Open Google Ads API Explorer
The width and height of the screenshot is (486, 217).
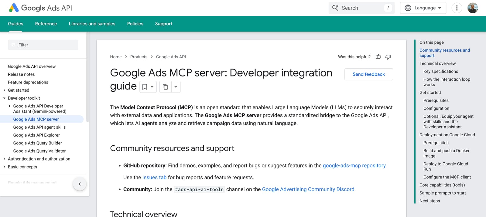36,135
